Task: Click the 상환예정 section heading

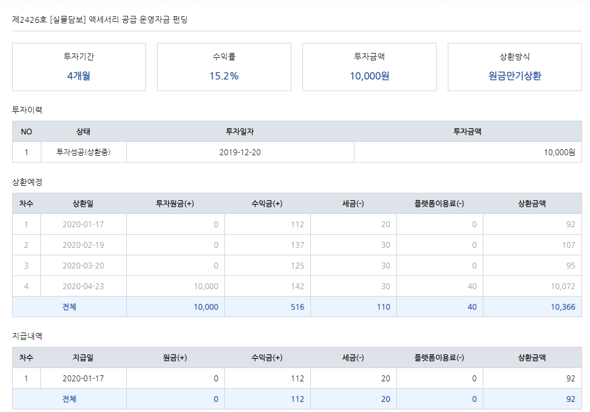Action: 27,182
